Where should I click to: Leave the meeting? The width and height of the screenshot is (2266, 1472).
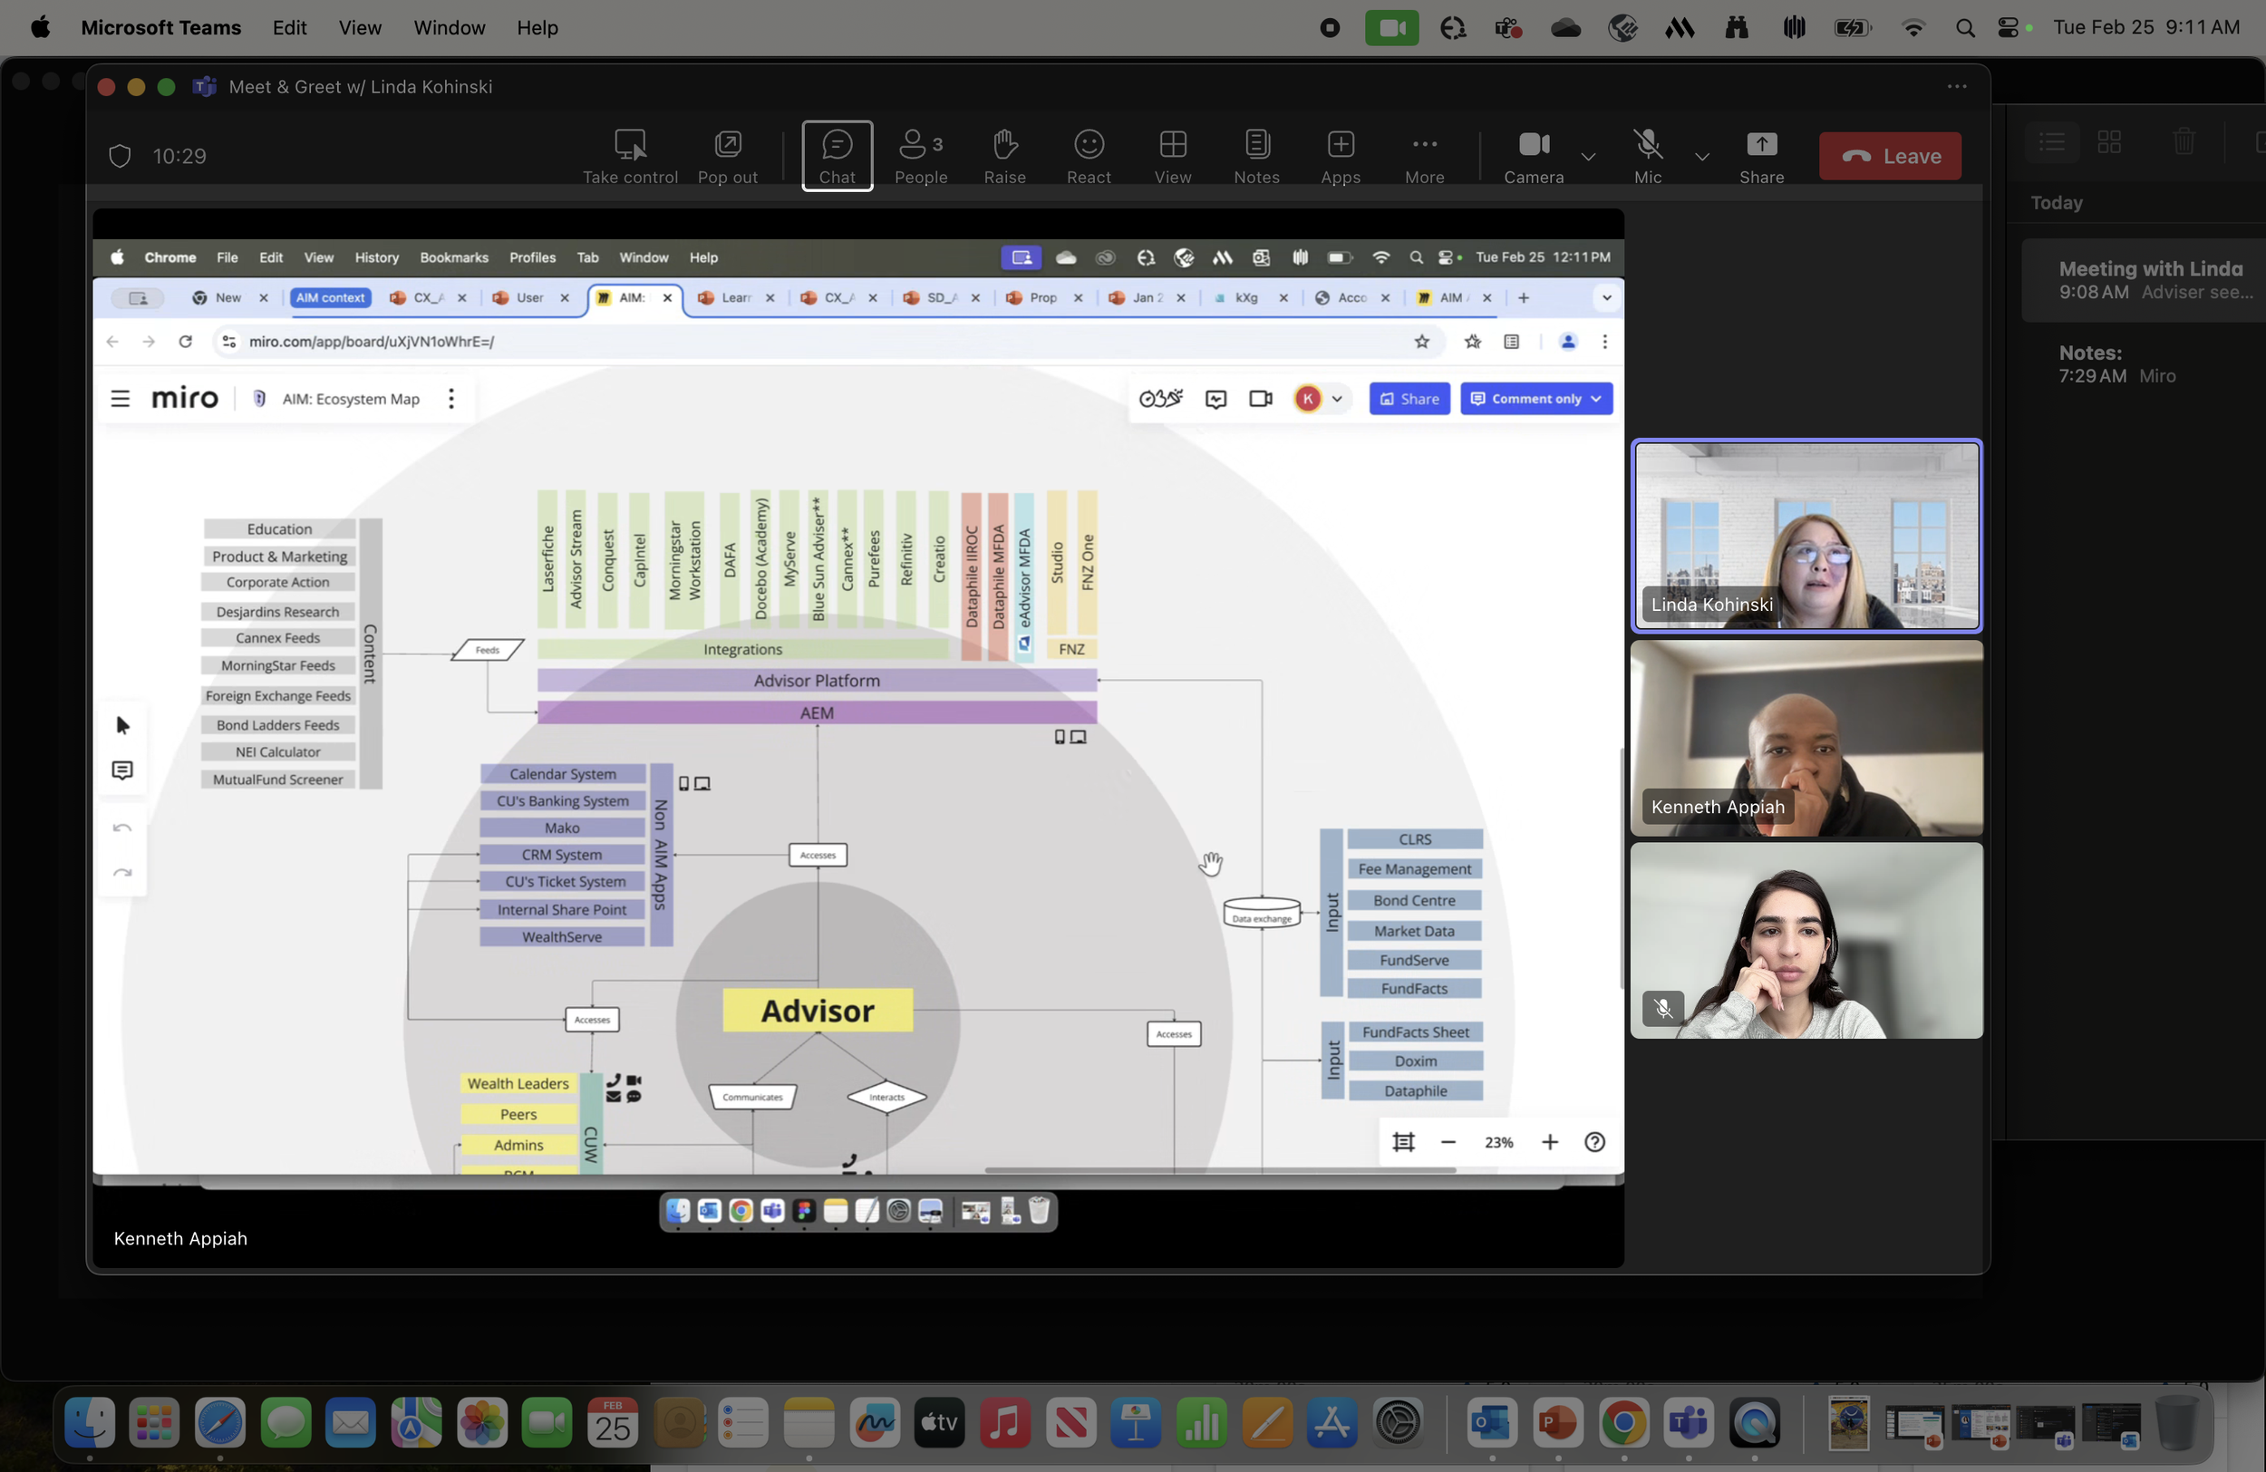1890,156
